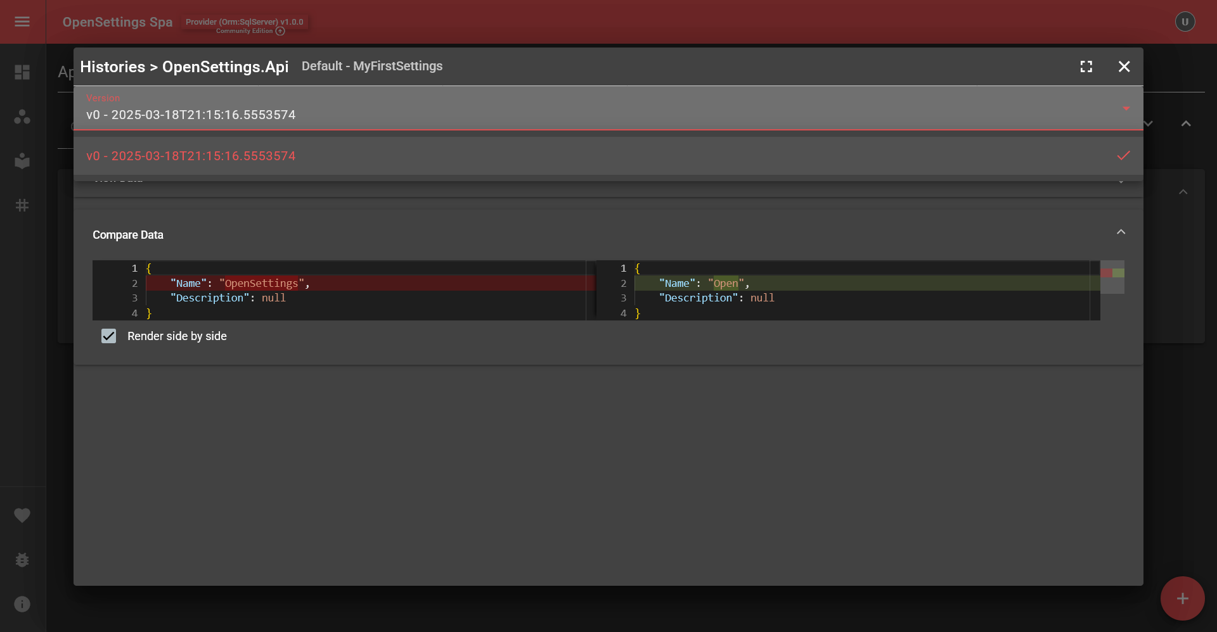Open the reader book sidebar icon
The width and height of the screenshot is (1217, 632).
pyautogui.click(x=22, y=161)
